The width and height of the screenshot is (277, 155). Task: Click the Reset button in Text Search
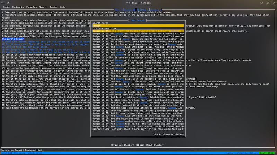(179, 134)
